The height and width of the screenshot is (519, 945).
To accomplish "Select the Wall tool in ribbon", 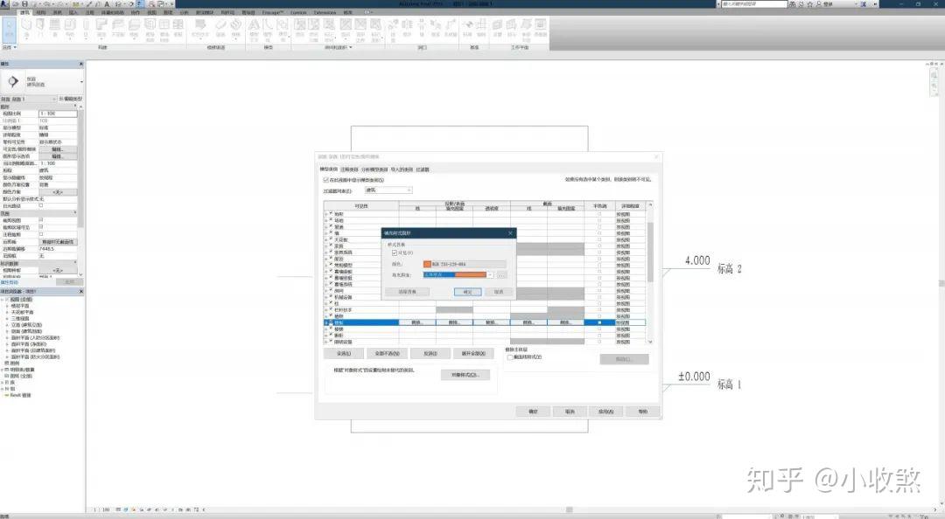I will [x=26, y=28].
